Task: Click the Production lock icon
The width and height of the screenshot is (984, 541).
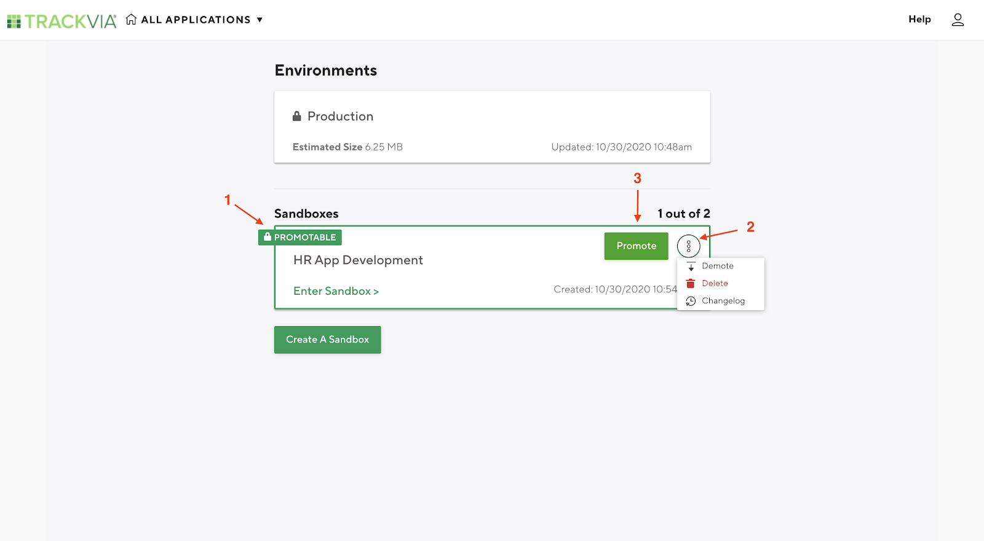Action: coord(297,116)
